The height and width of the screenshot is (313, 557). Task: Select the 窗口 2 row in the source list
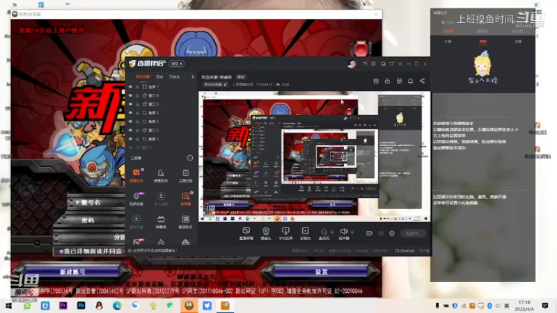[162, 130]
